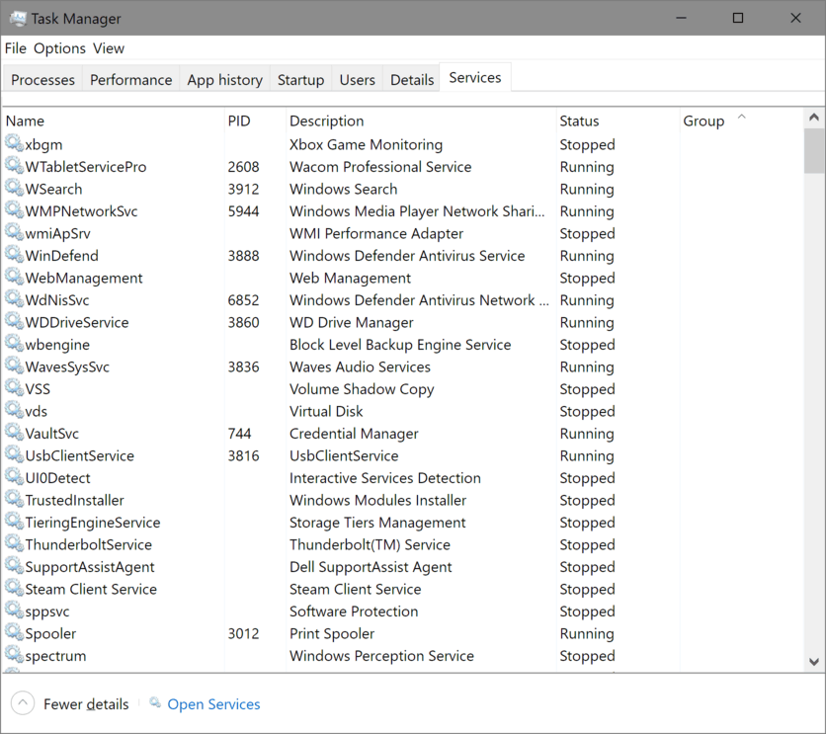Click the WDDriveService gear icon
826x734 pixels.
(14, 321)
